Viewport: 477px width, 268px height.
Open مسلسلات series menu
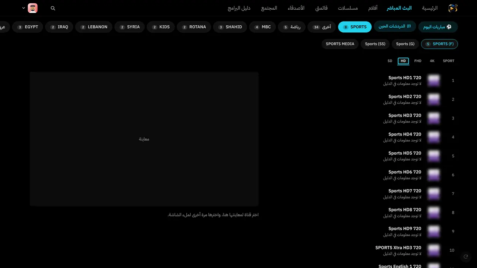coord(348,8)
